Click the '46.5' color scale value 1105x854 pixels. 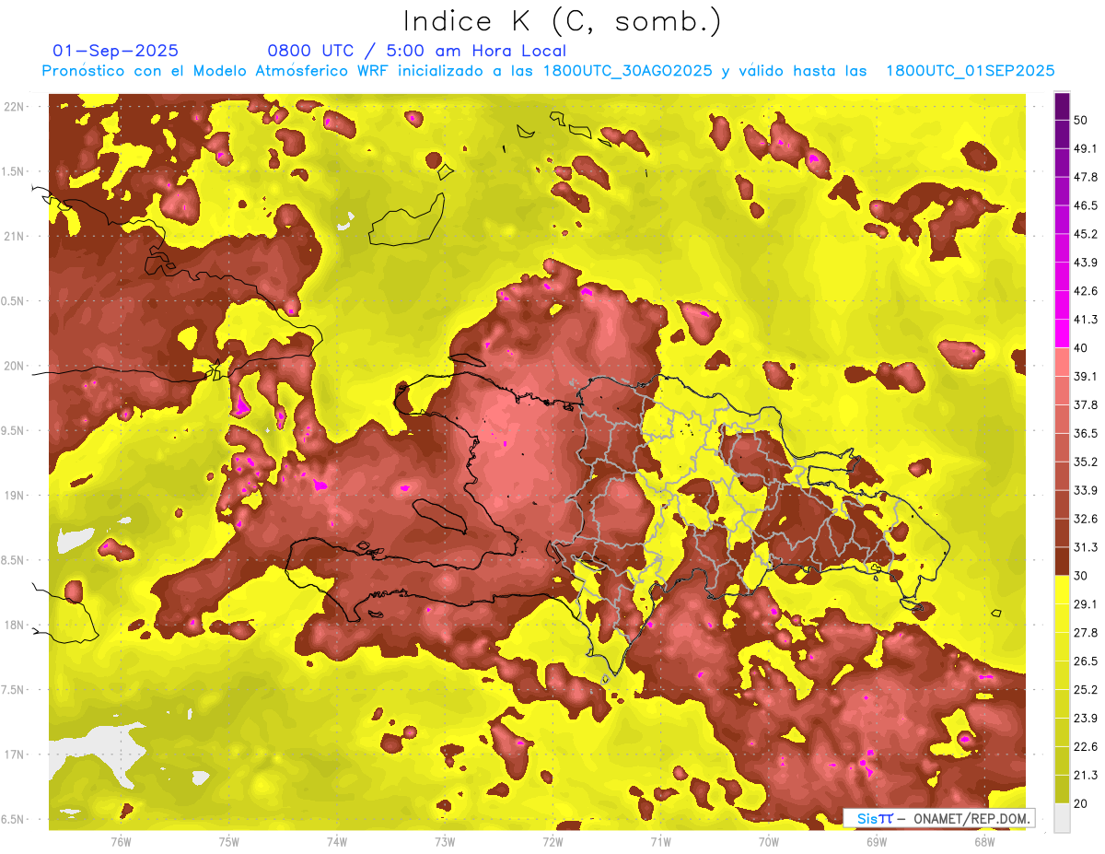point(1085,205)
